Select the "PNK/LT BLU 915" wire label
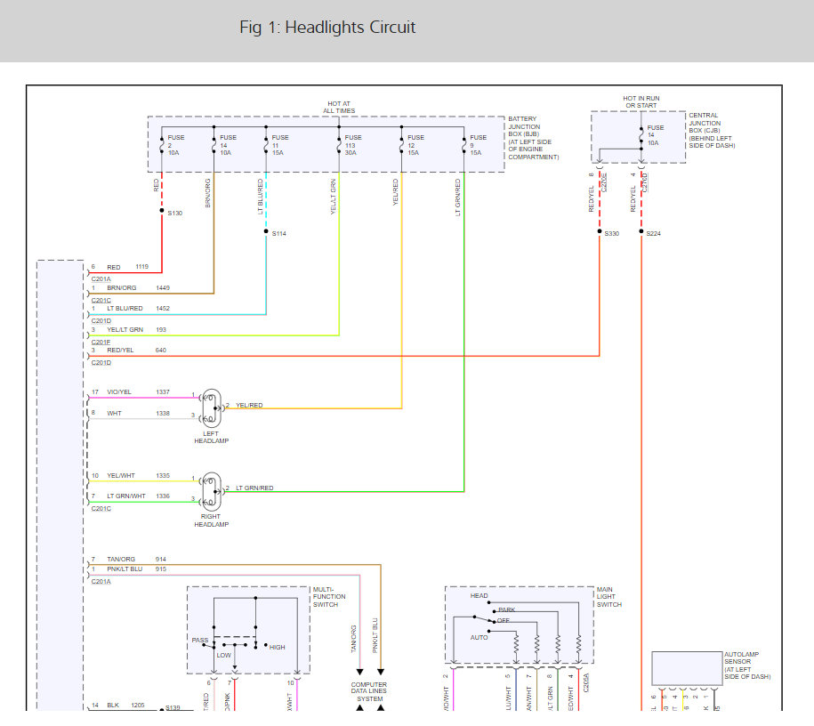Viewport: 814px width, 726px height. (136, 569)
